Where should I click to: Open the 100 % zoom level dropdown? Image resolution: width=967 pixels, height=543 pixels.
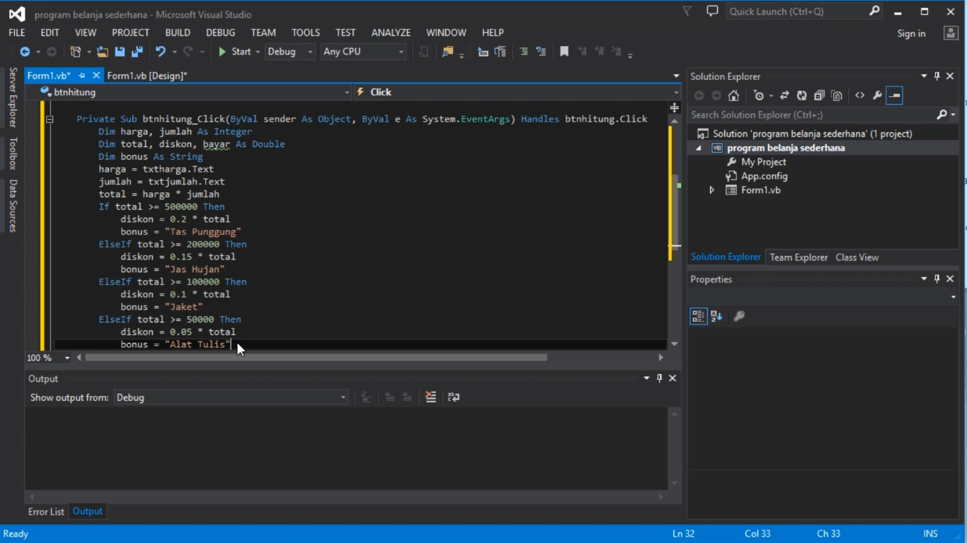[67, 358]
